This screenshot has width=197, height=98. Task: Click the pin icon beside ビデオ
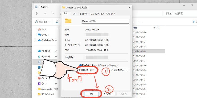tap(56, 83)
